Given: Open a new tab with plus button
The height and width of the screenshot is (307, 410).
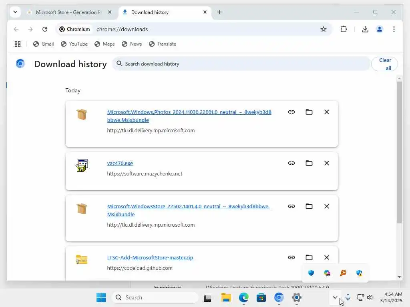Looking at the screenshot, I should pyautogui.click(x=219, y=12).
